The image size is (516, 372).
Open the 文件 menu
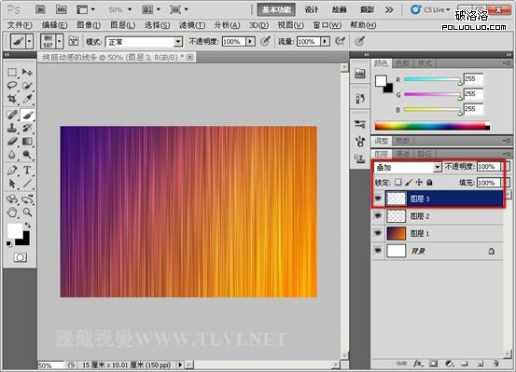point(20,25)
